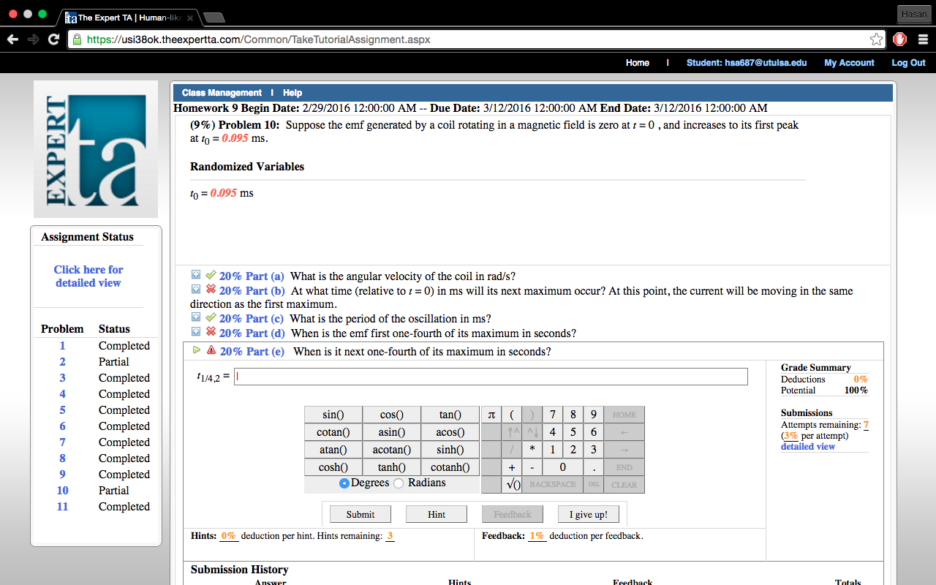Click the sin() function key
This screenshot has width=936, height=585.
pyautogui.click(x=333, y=414)
